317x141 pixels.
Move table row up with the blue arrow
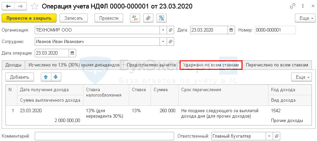[x=46, y=77]
